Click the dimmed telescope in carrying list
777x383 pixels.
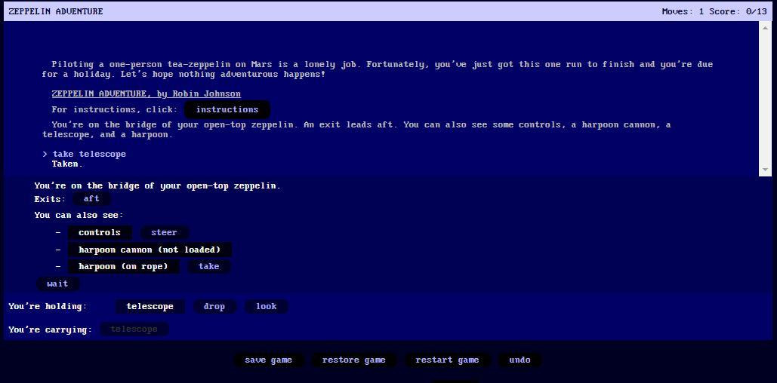point(134,329)
